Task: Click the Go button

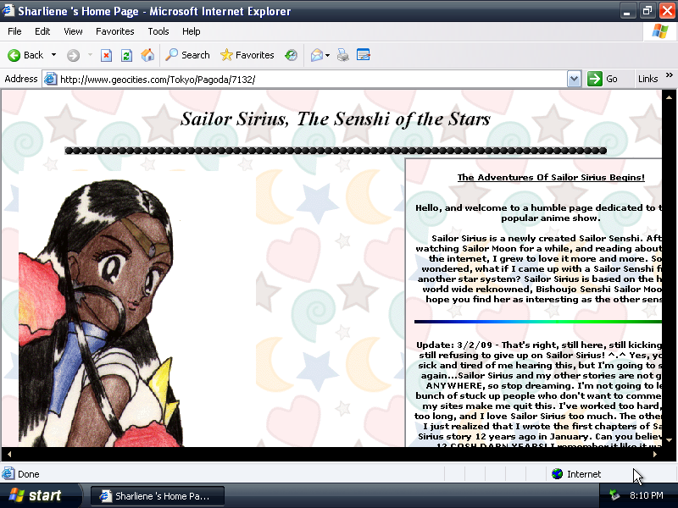Action: (x=603, y=79)
